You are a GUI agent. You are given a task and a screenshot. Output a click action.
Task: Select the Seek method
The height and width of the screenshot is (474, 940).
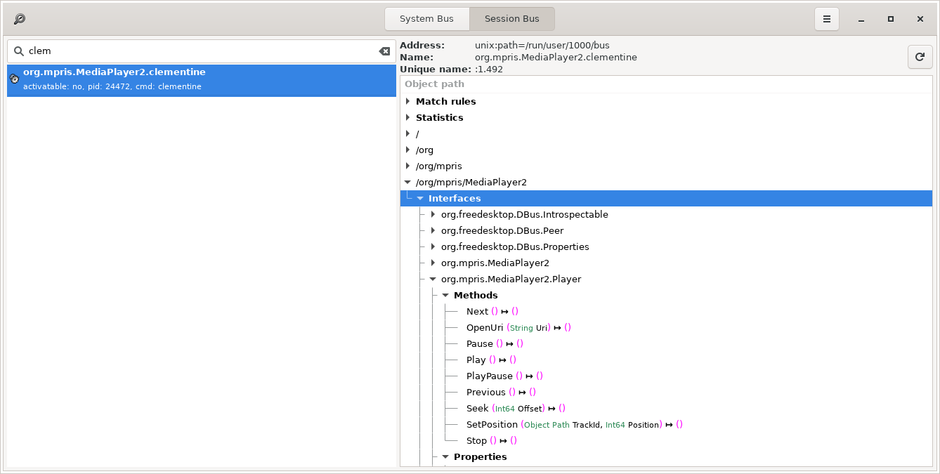(x=516, y=409)
